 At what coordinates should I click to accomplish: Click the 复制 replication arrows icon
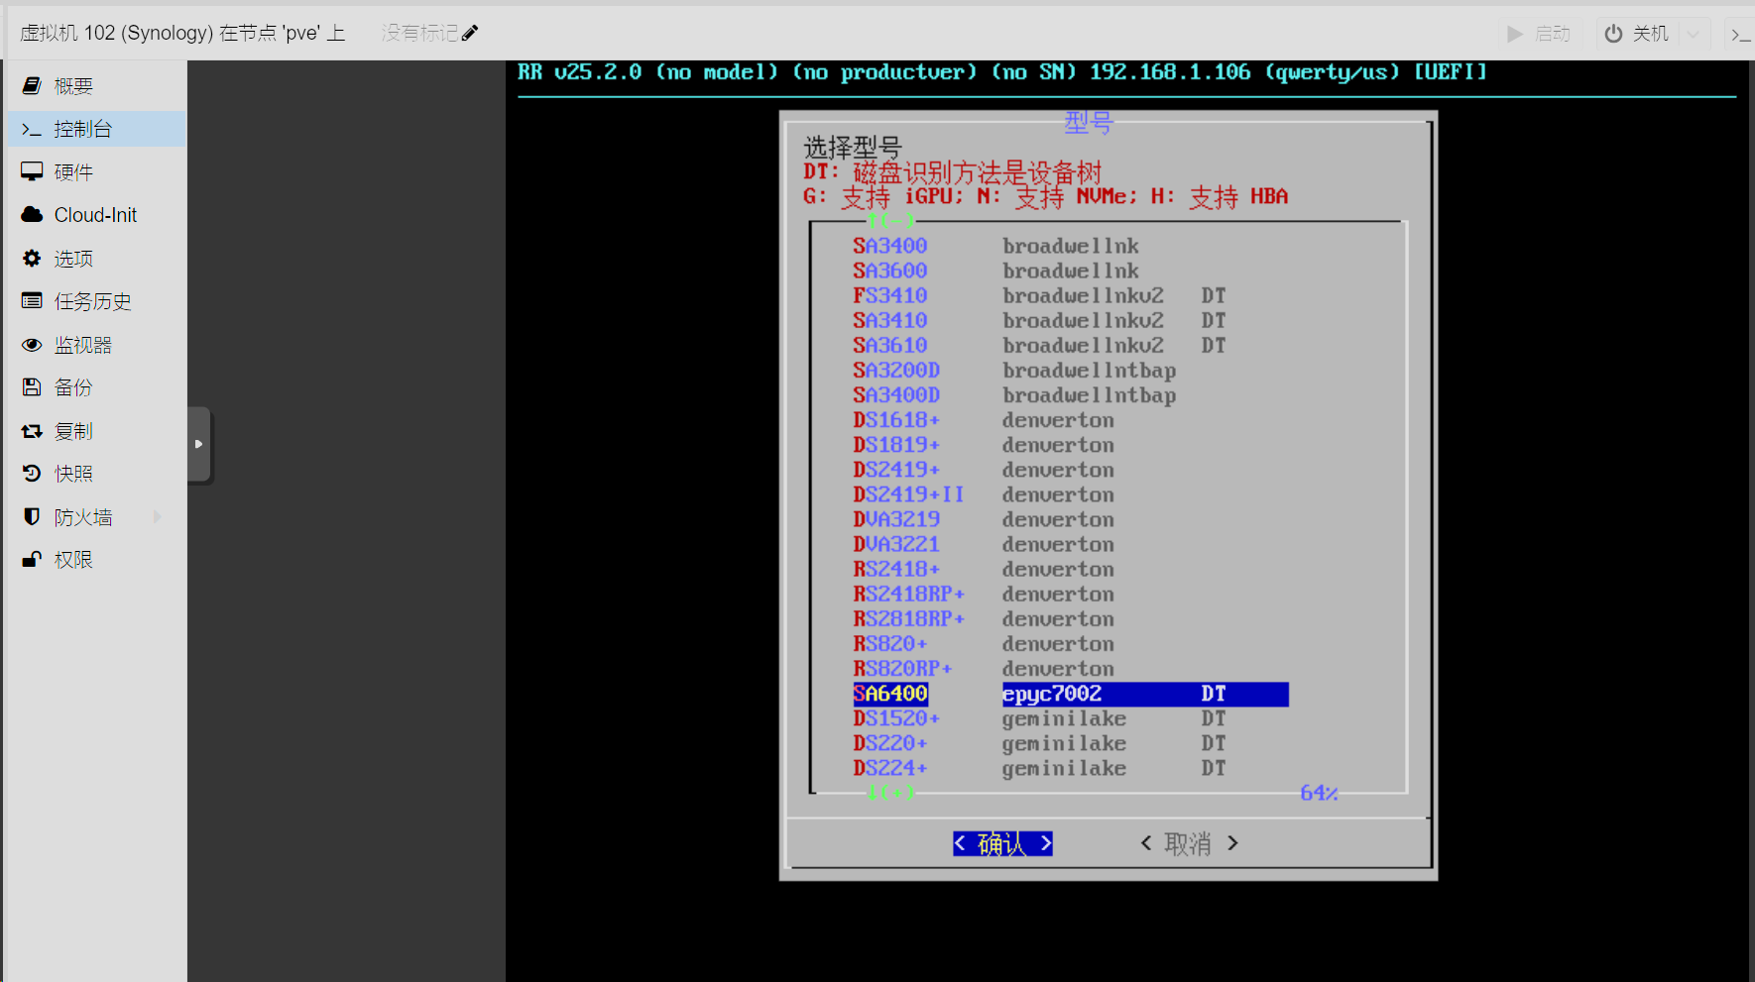point(32,431)
